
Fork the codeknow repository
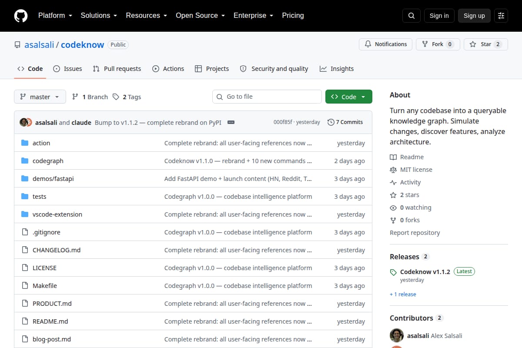click(438, 44)
